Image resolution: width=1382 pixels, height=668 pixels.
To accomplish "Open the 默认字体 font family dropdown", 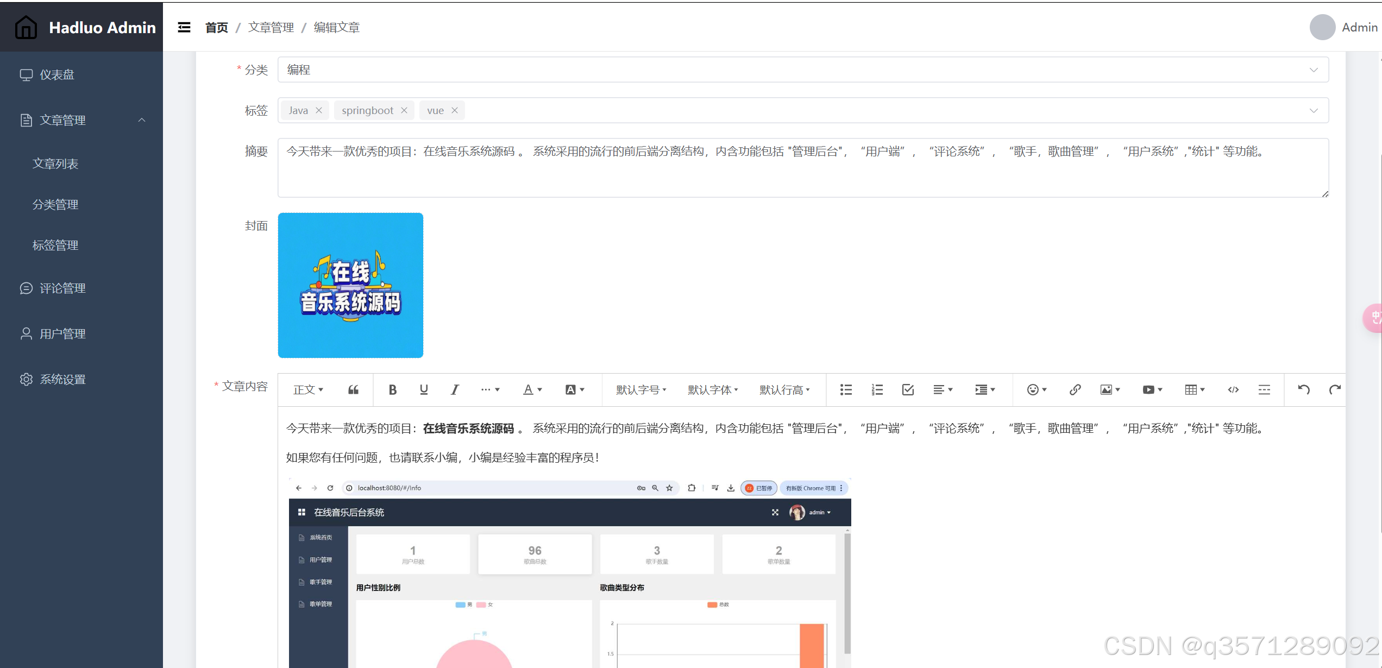I will point(712,389).
